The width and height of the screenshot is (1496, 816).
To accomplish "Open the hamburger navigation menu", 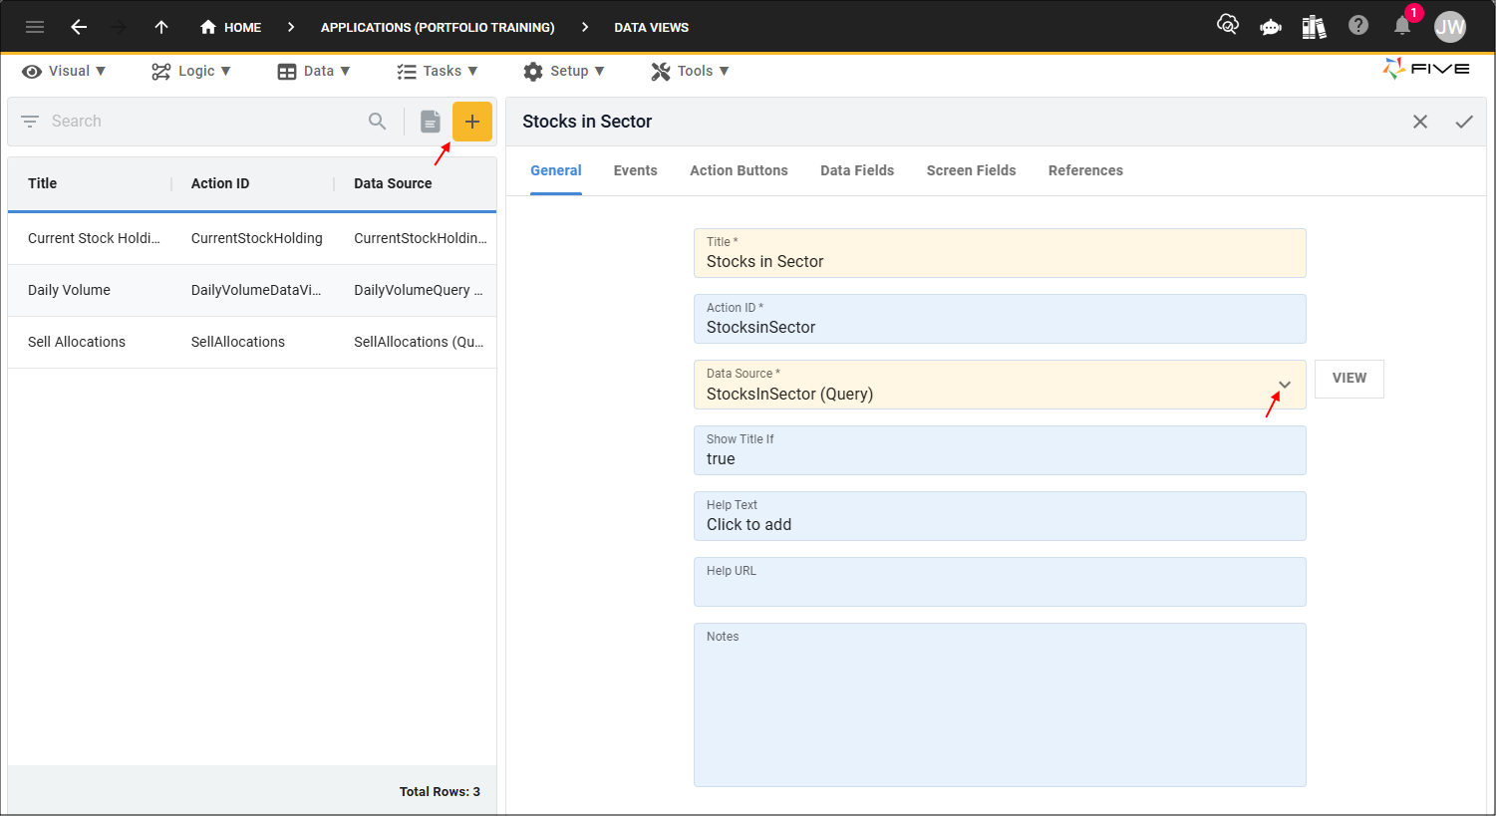I will 35,27.
